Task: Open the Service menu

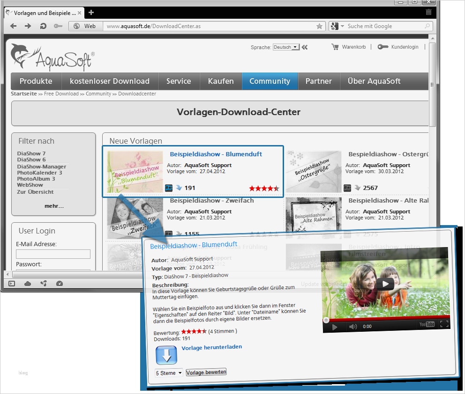Action: coord(179,81)
